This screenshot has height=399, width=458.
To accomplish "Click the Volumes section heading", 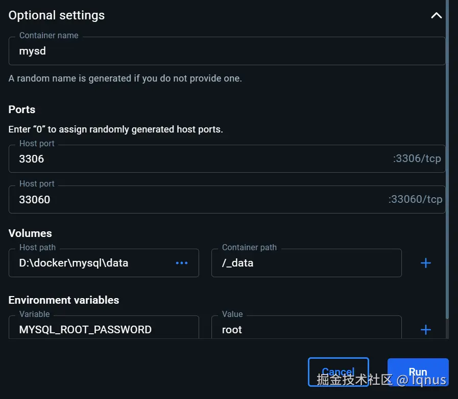I will tap(30, 233).
